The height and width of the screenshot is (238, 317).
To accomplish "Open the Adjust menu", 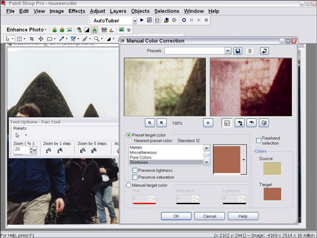I will 98,11.
